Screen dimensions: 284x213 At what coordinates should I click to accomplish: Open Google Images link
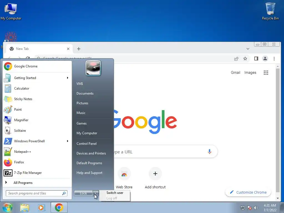(x=250, y=72)
